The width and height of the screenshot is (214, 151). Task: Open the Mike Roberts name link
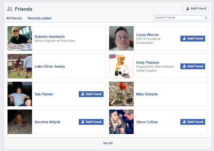pyautogui.click(x=147, y=94)
